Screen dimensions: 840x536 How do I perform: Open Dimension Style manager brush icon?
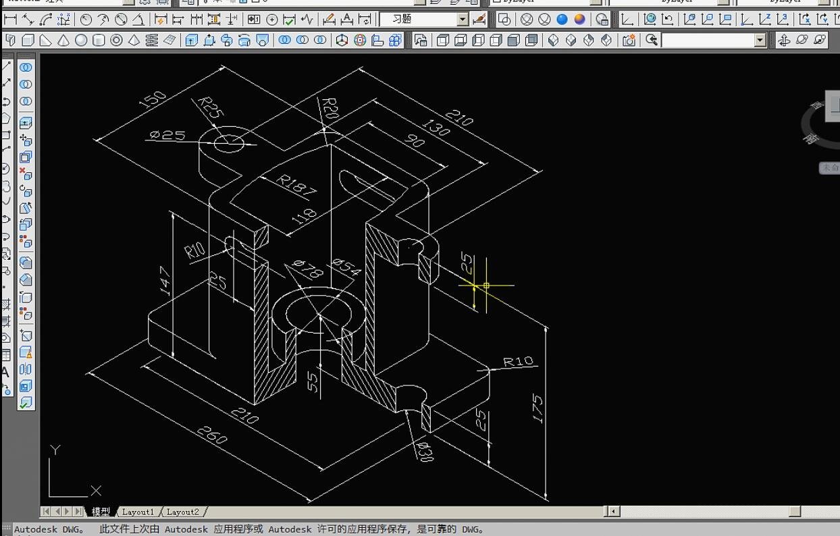coord(479,20)
